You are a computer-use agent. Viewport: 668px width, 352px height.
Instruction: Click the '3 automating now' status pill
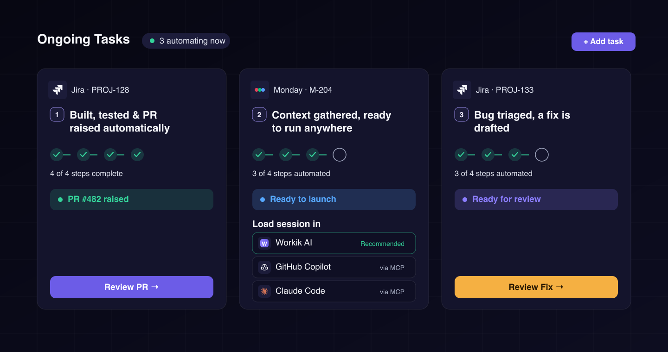coord(186,41)
